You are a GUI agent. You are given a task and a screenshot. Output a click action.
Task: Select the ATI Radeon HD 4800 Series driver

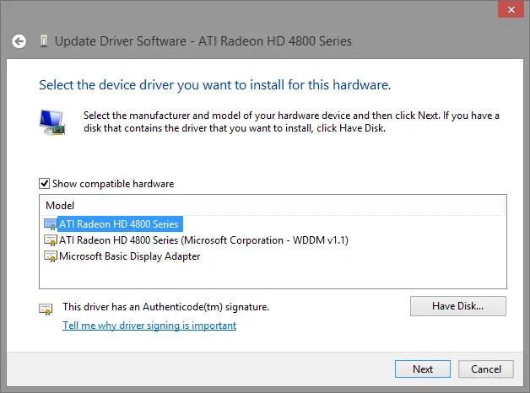(119, 224)
